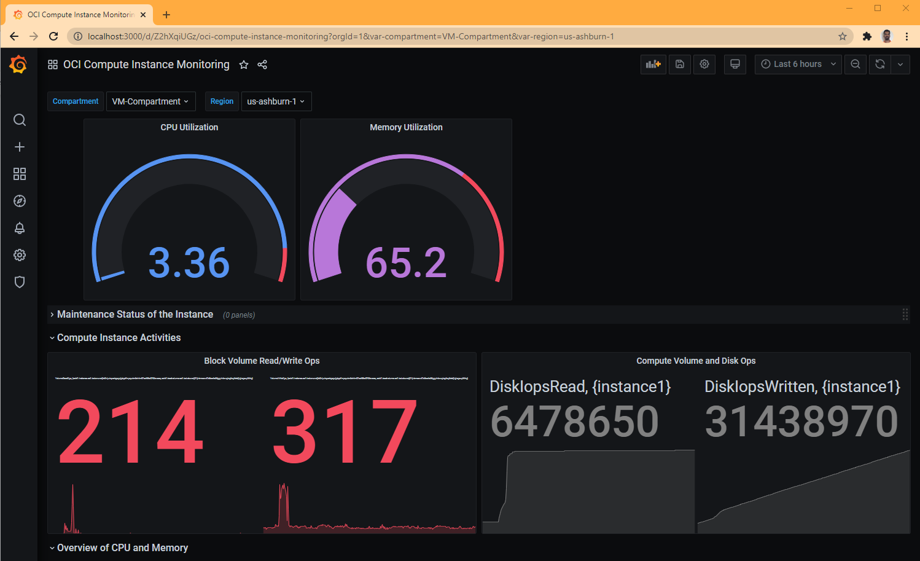Close the OCI Compute Instance Monitoring browser tab

coord(144,15)
